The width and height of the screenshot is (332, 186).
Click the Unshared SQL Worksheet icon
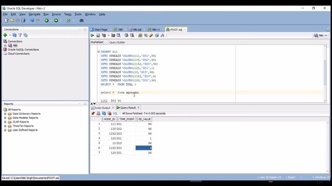point(140,36)
